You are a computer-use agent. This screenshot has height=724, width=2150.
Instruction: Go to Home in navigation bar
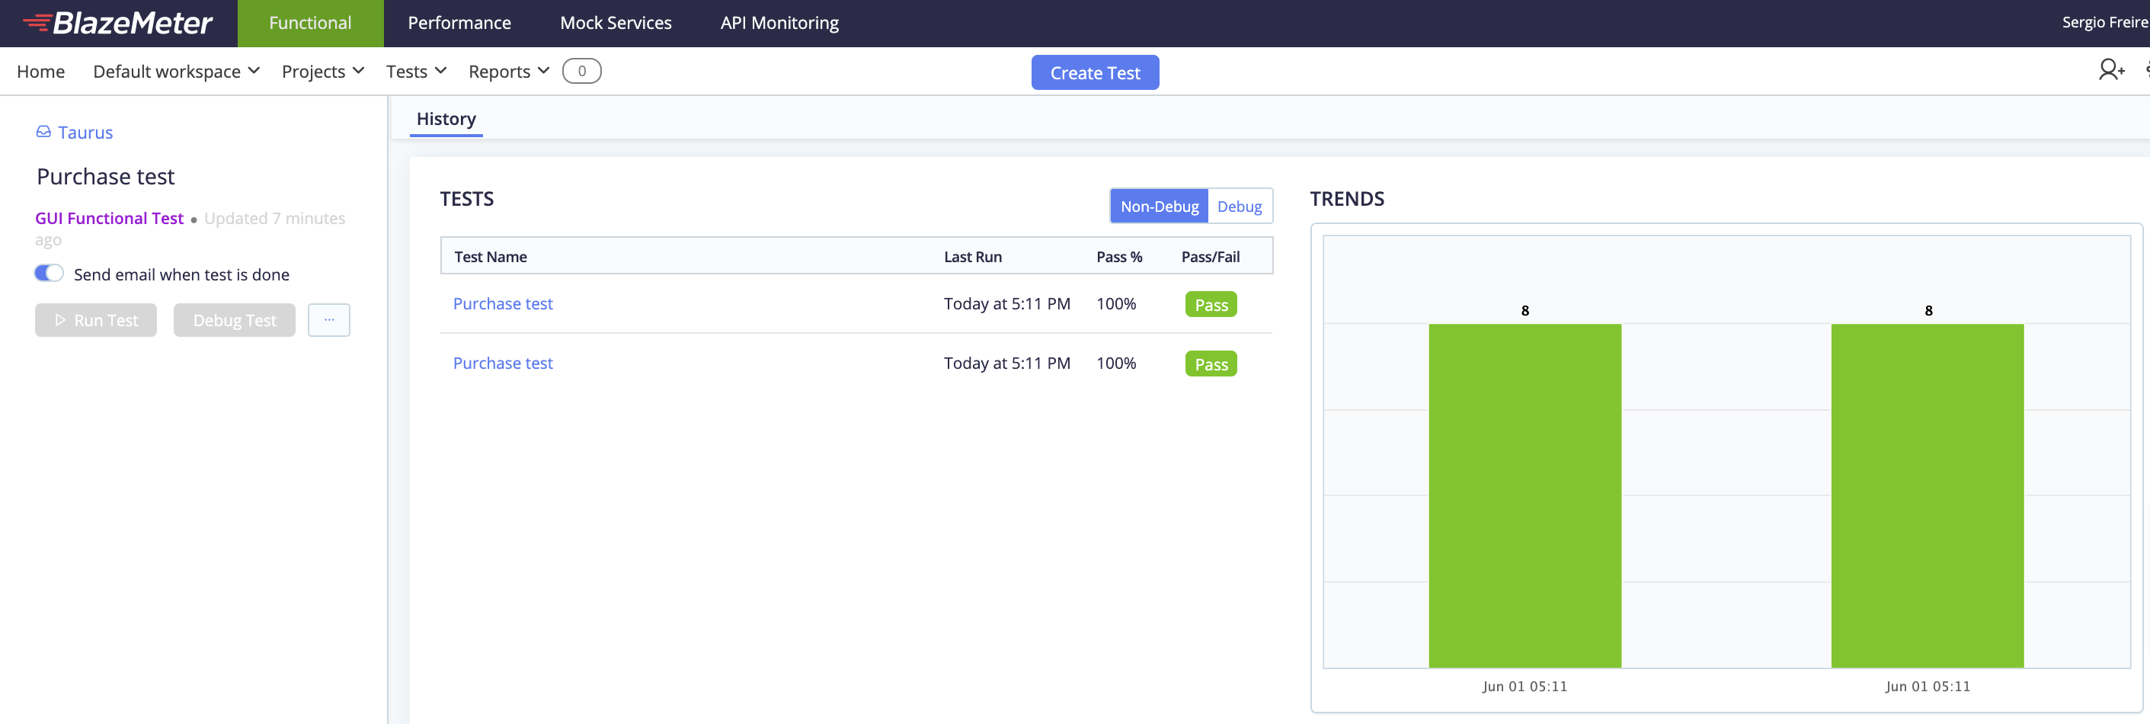pyautogui.click(x=41, y=71)
